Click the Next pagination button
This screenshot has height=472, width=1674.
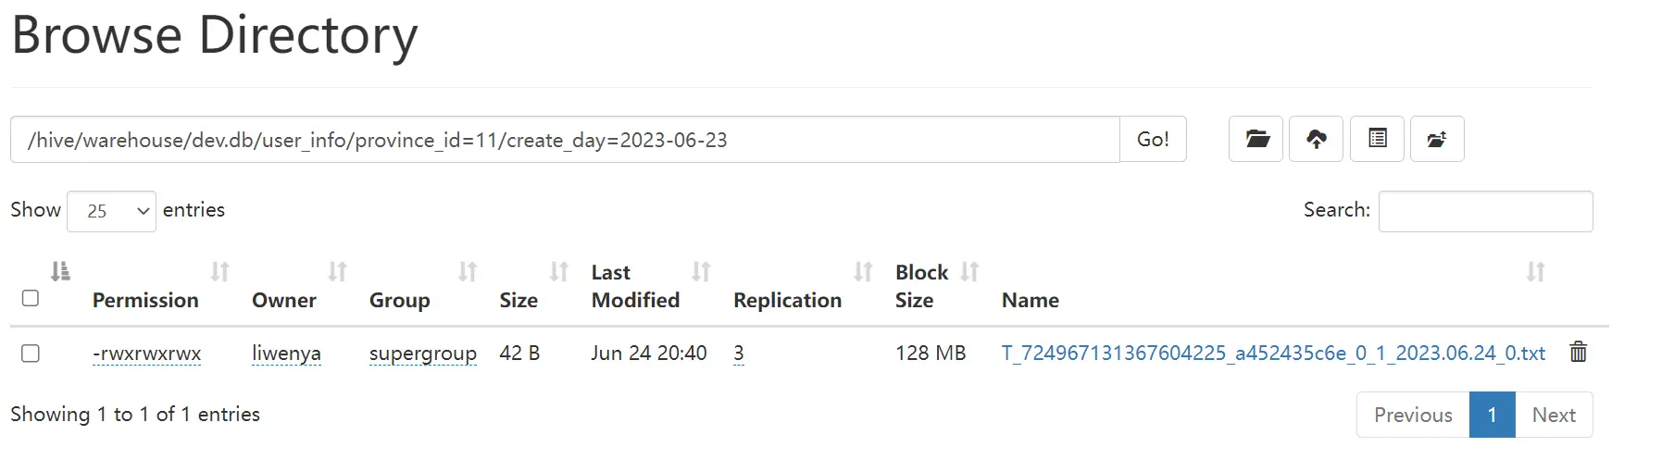pos(1554,415)
